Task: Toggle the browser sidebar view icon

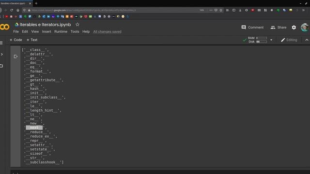Action: coord(234,10)
